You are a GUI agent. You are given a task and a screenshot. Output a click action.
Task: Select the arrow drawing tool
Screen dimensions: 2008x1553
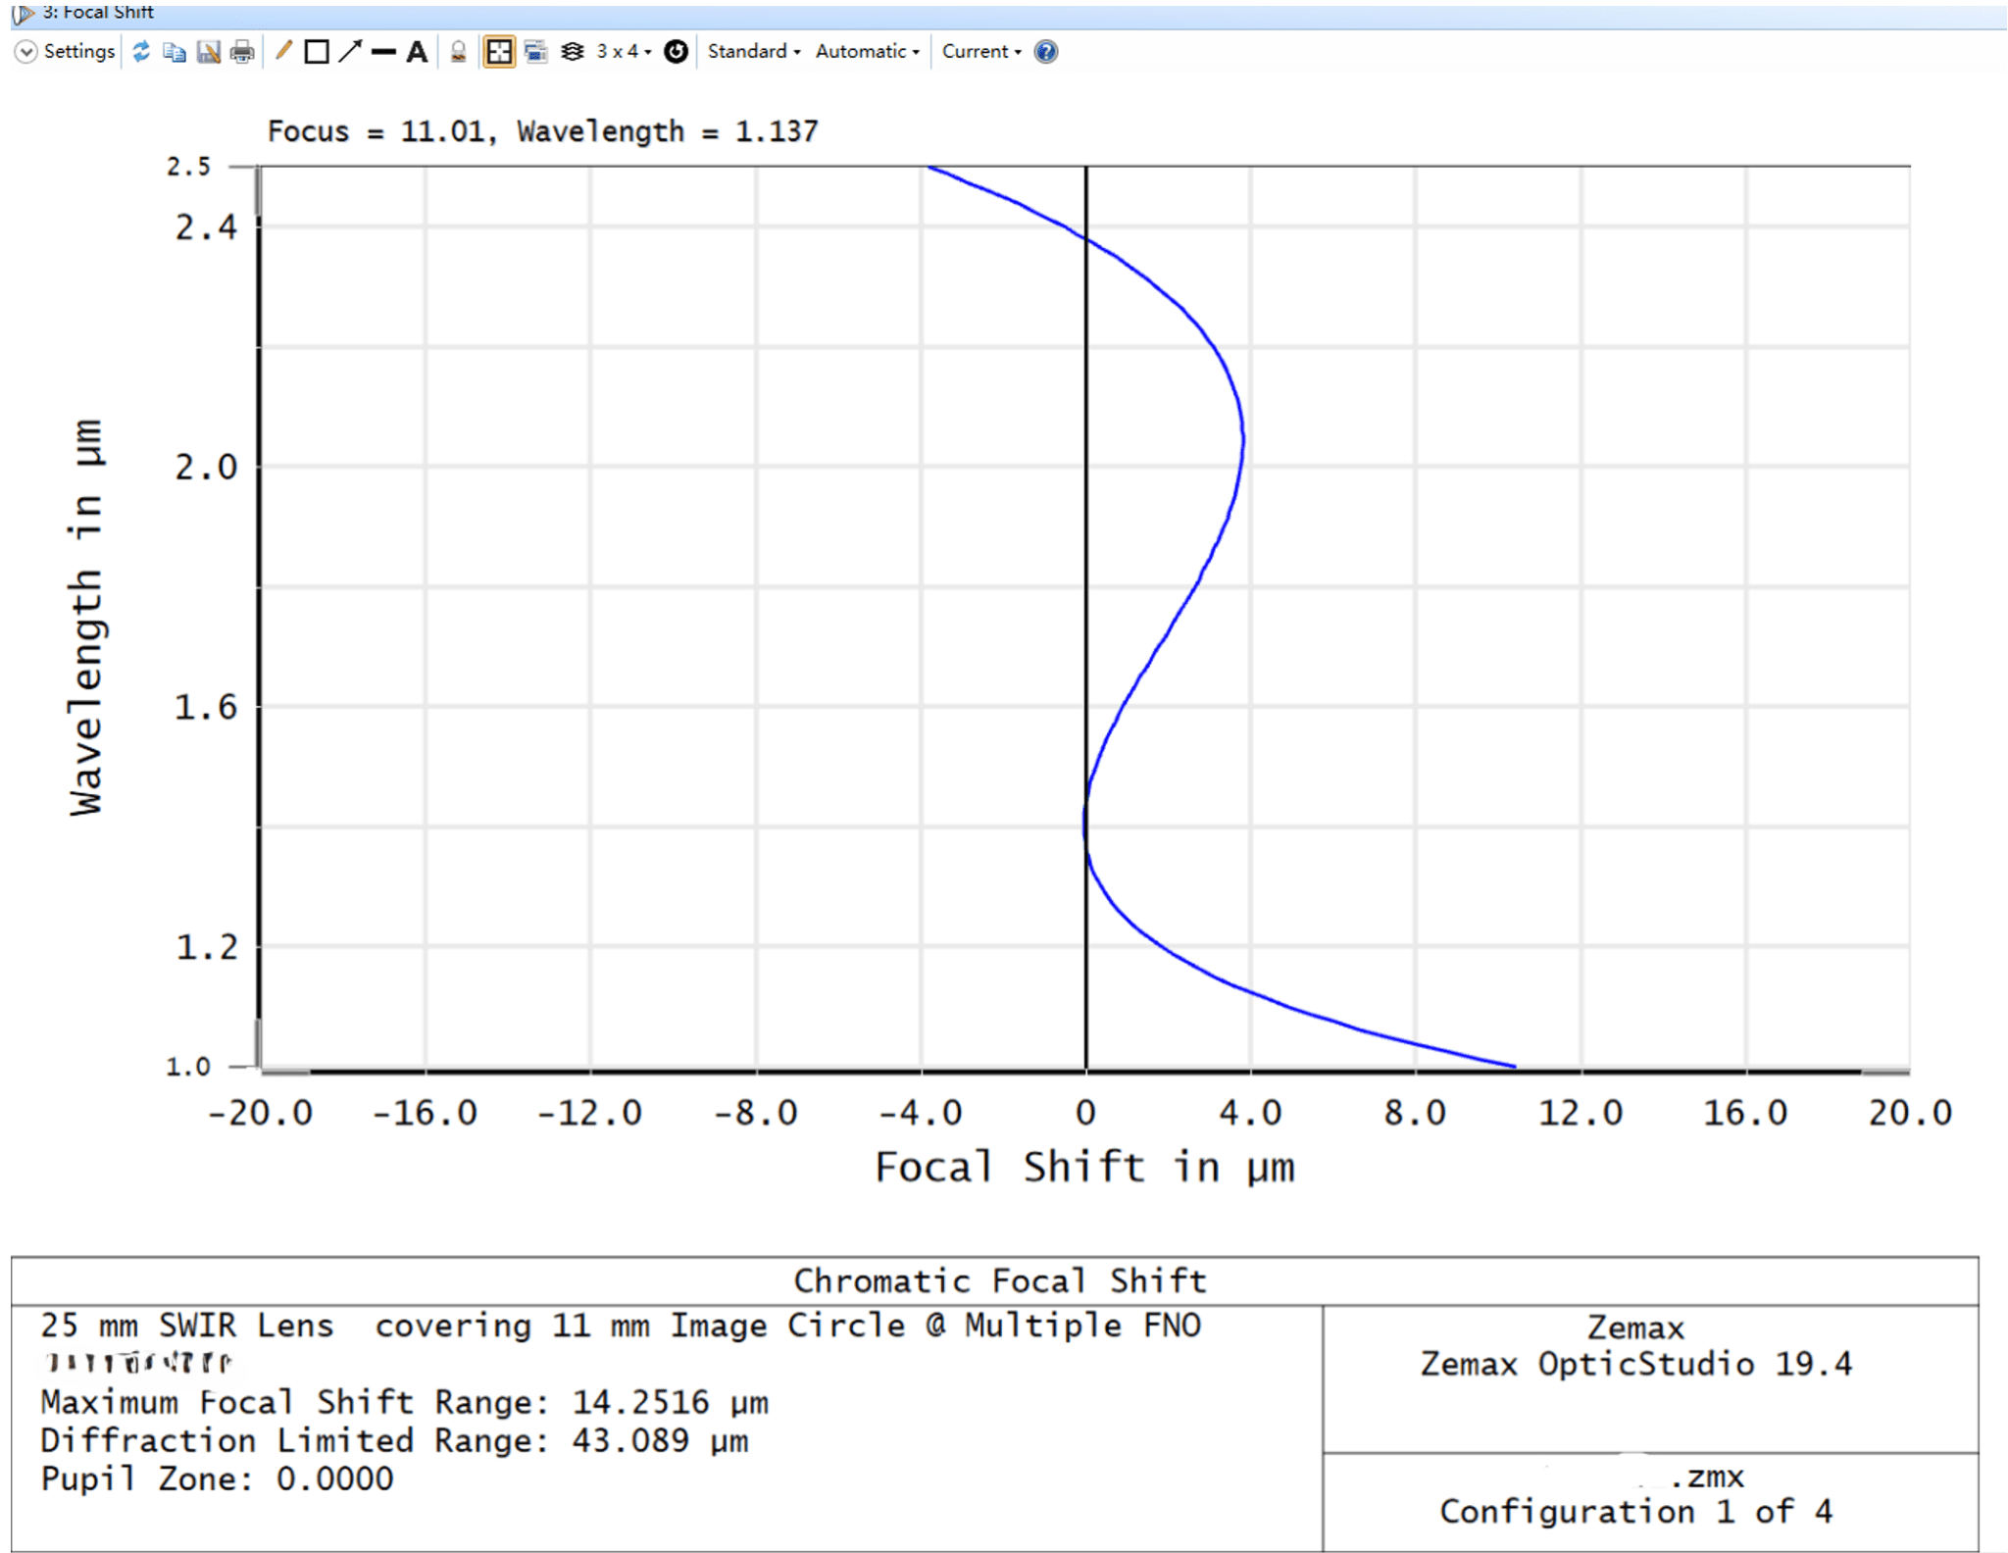point(350,51)
